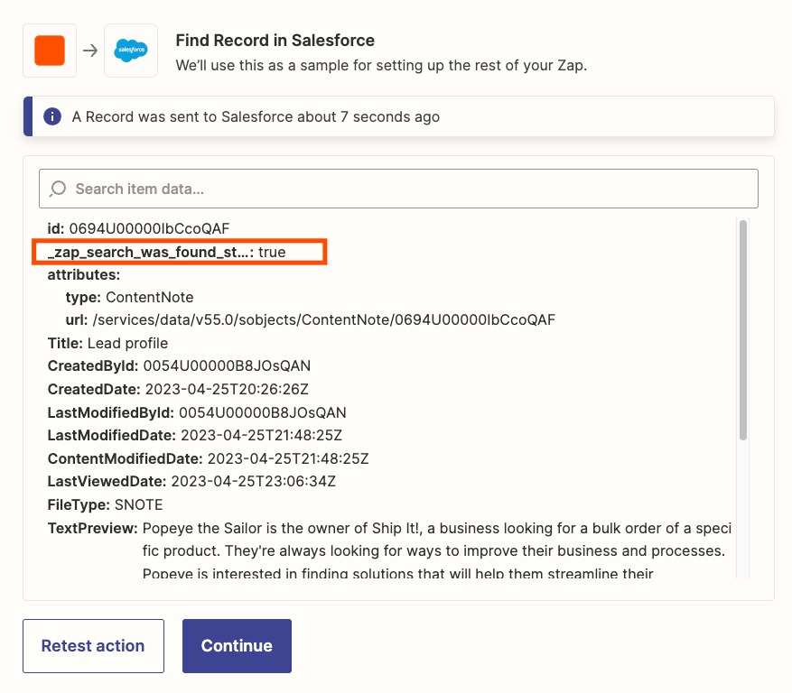792x693 pixels.
Task: Focus the Search item data field
Action: click(398, 189)
